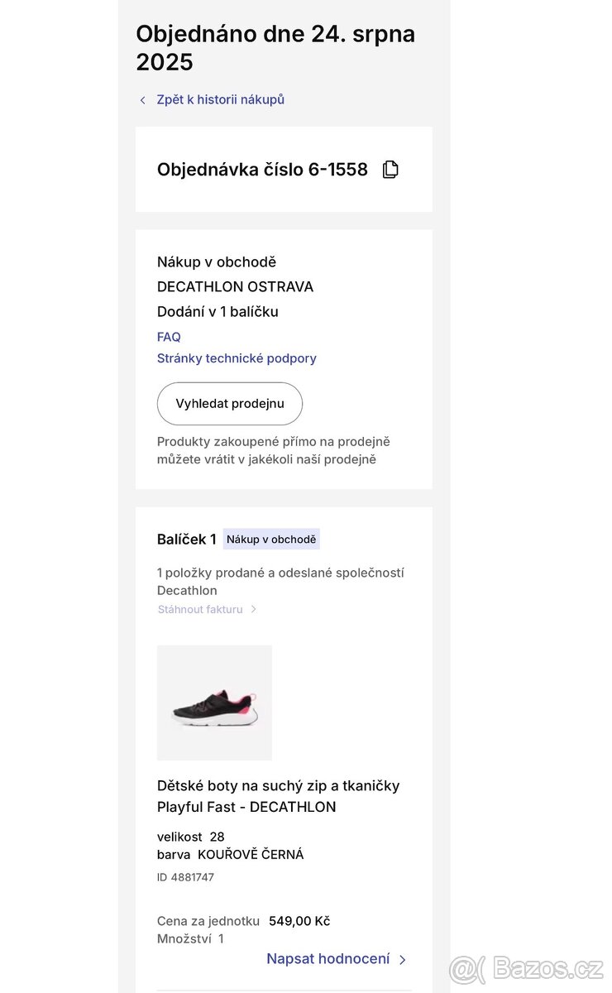Select the Nákup v obchodě badge
The image size is (612, 993).
point(271,540)
